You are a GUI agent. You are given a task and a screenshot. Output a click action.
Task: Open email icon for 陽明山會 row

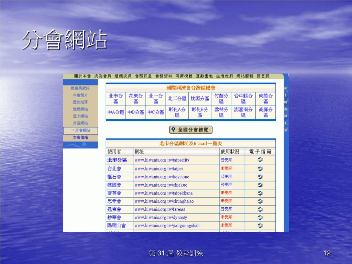(x=260, y=225)
